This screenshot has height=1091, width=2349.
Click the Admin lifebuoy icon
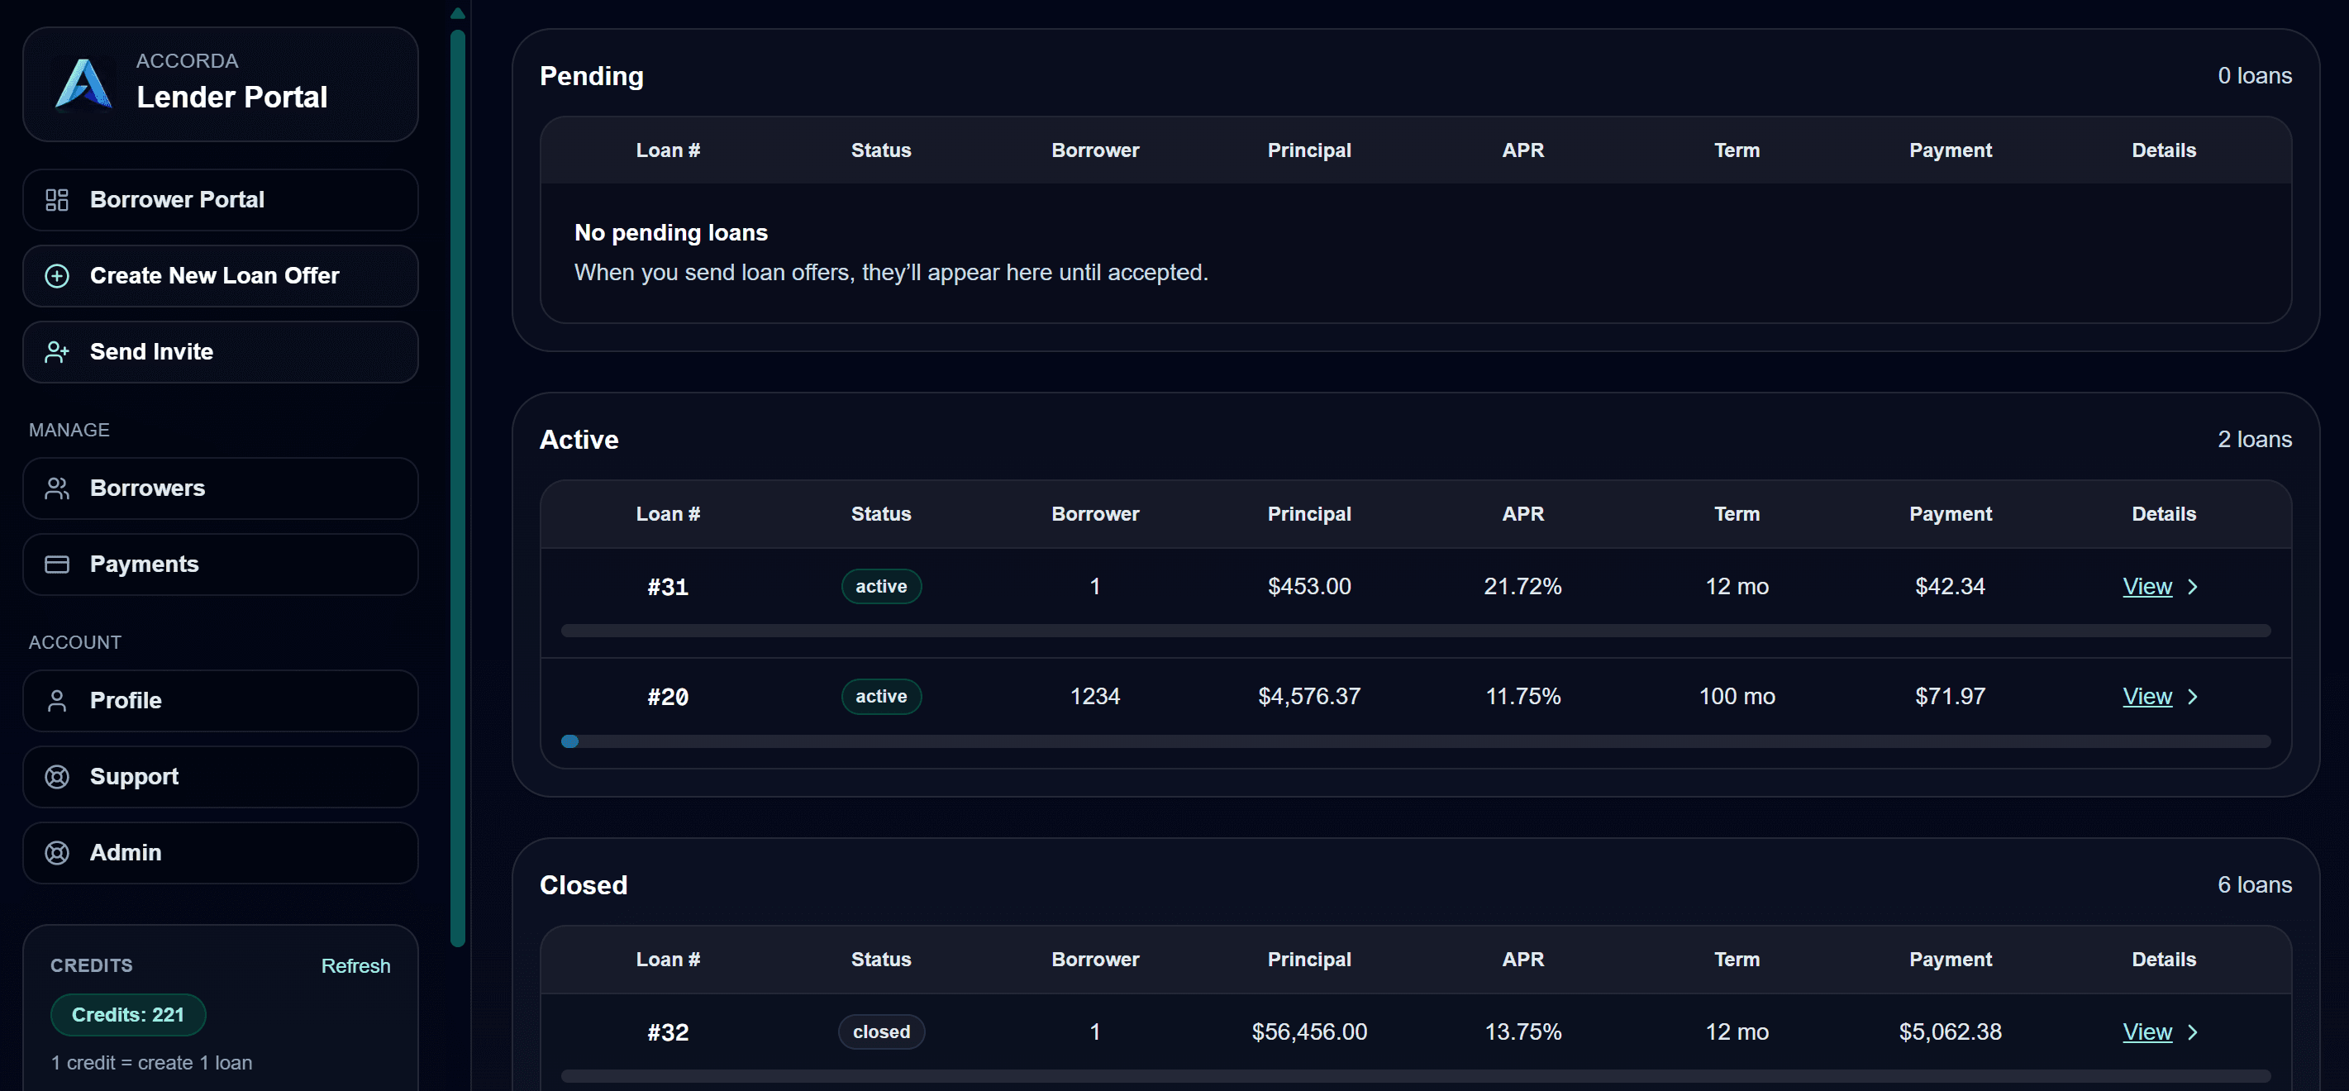(x=56, y=853)
